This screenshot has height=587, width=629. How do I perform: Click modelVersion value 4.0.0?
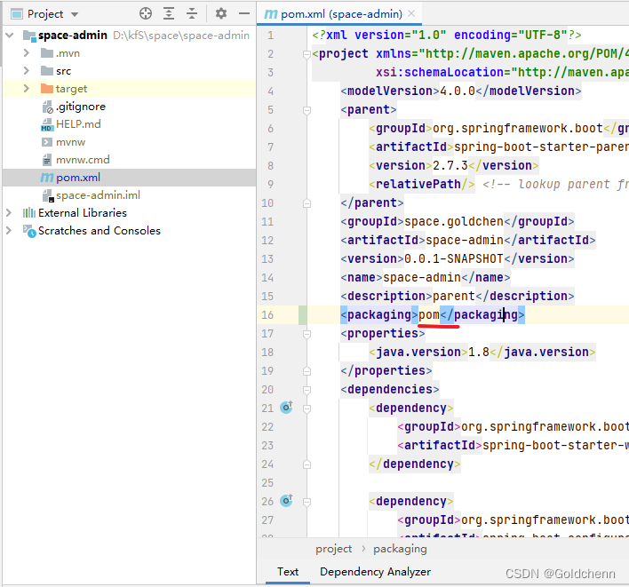tap(458, 91)
